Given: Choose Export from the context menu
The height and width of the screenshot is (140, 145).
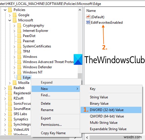Looking at the screenshot, I should tap(56, 118).
